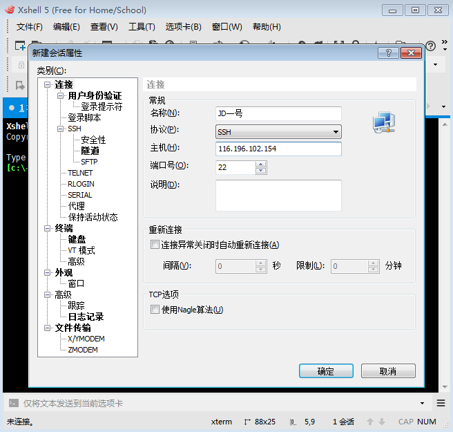Click the 确定 button
The width and height of the screenshot is (453, 432).
coord(326,371)
